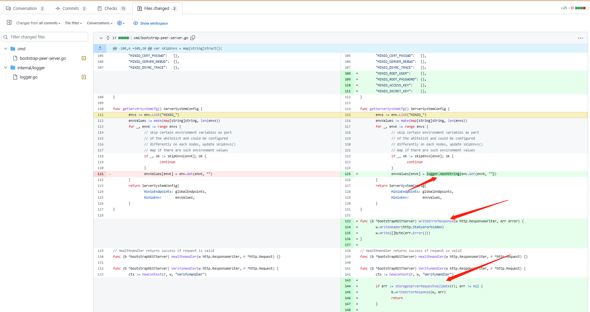
Task: Click highlighted right line number 115
Action: 348,115
